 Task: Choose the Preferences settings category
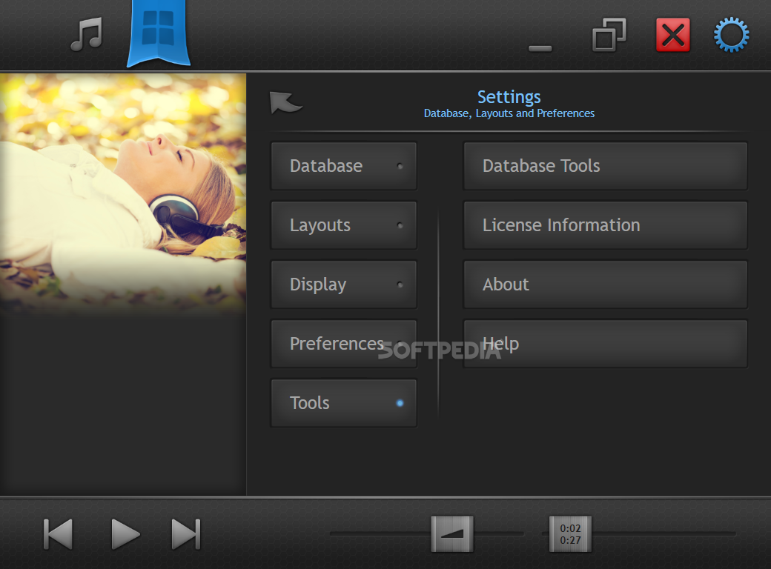pos(344,344)
